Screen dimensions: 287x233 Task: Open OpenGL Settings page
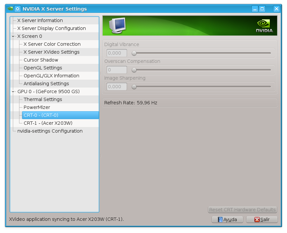click(x=43, y=68)
